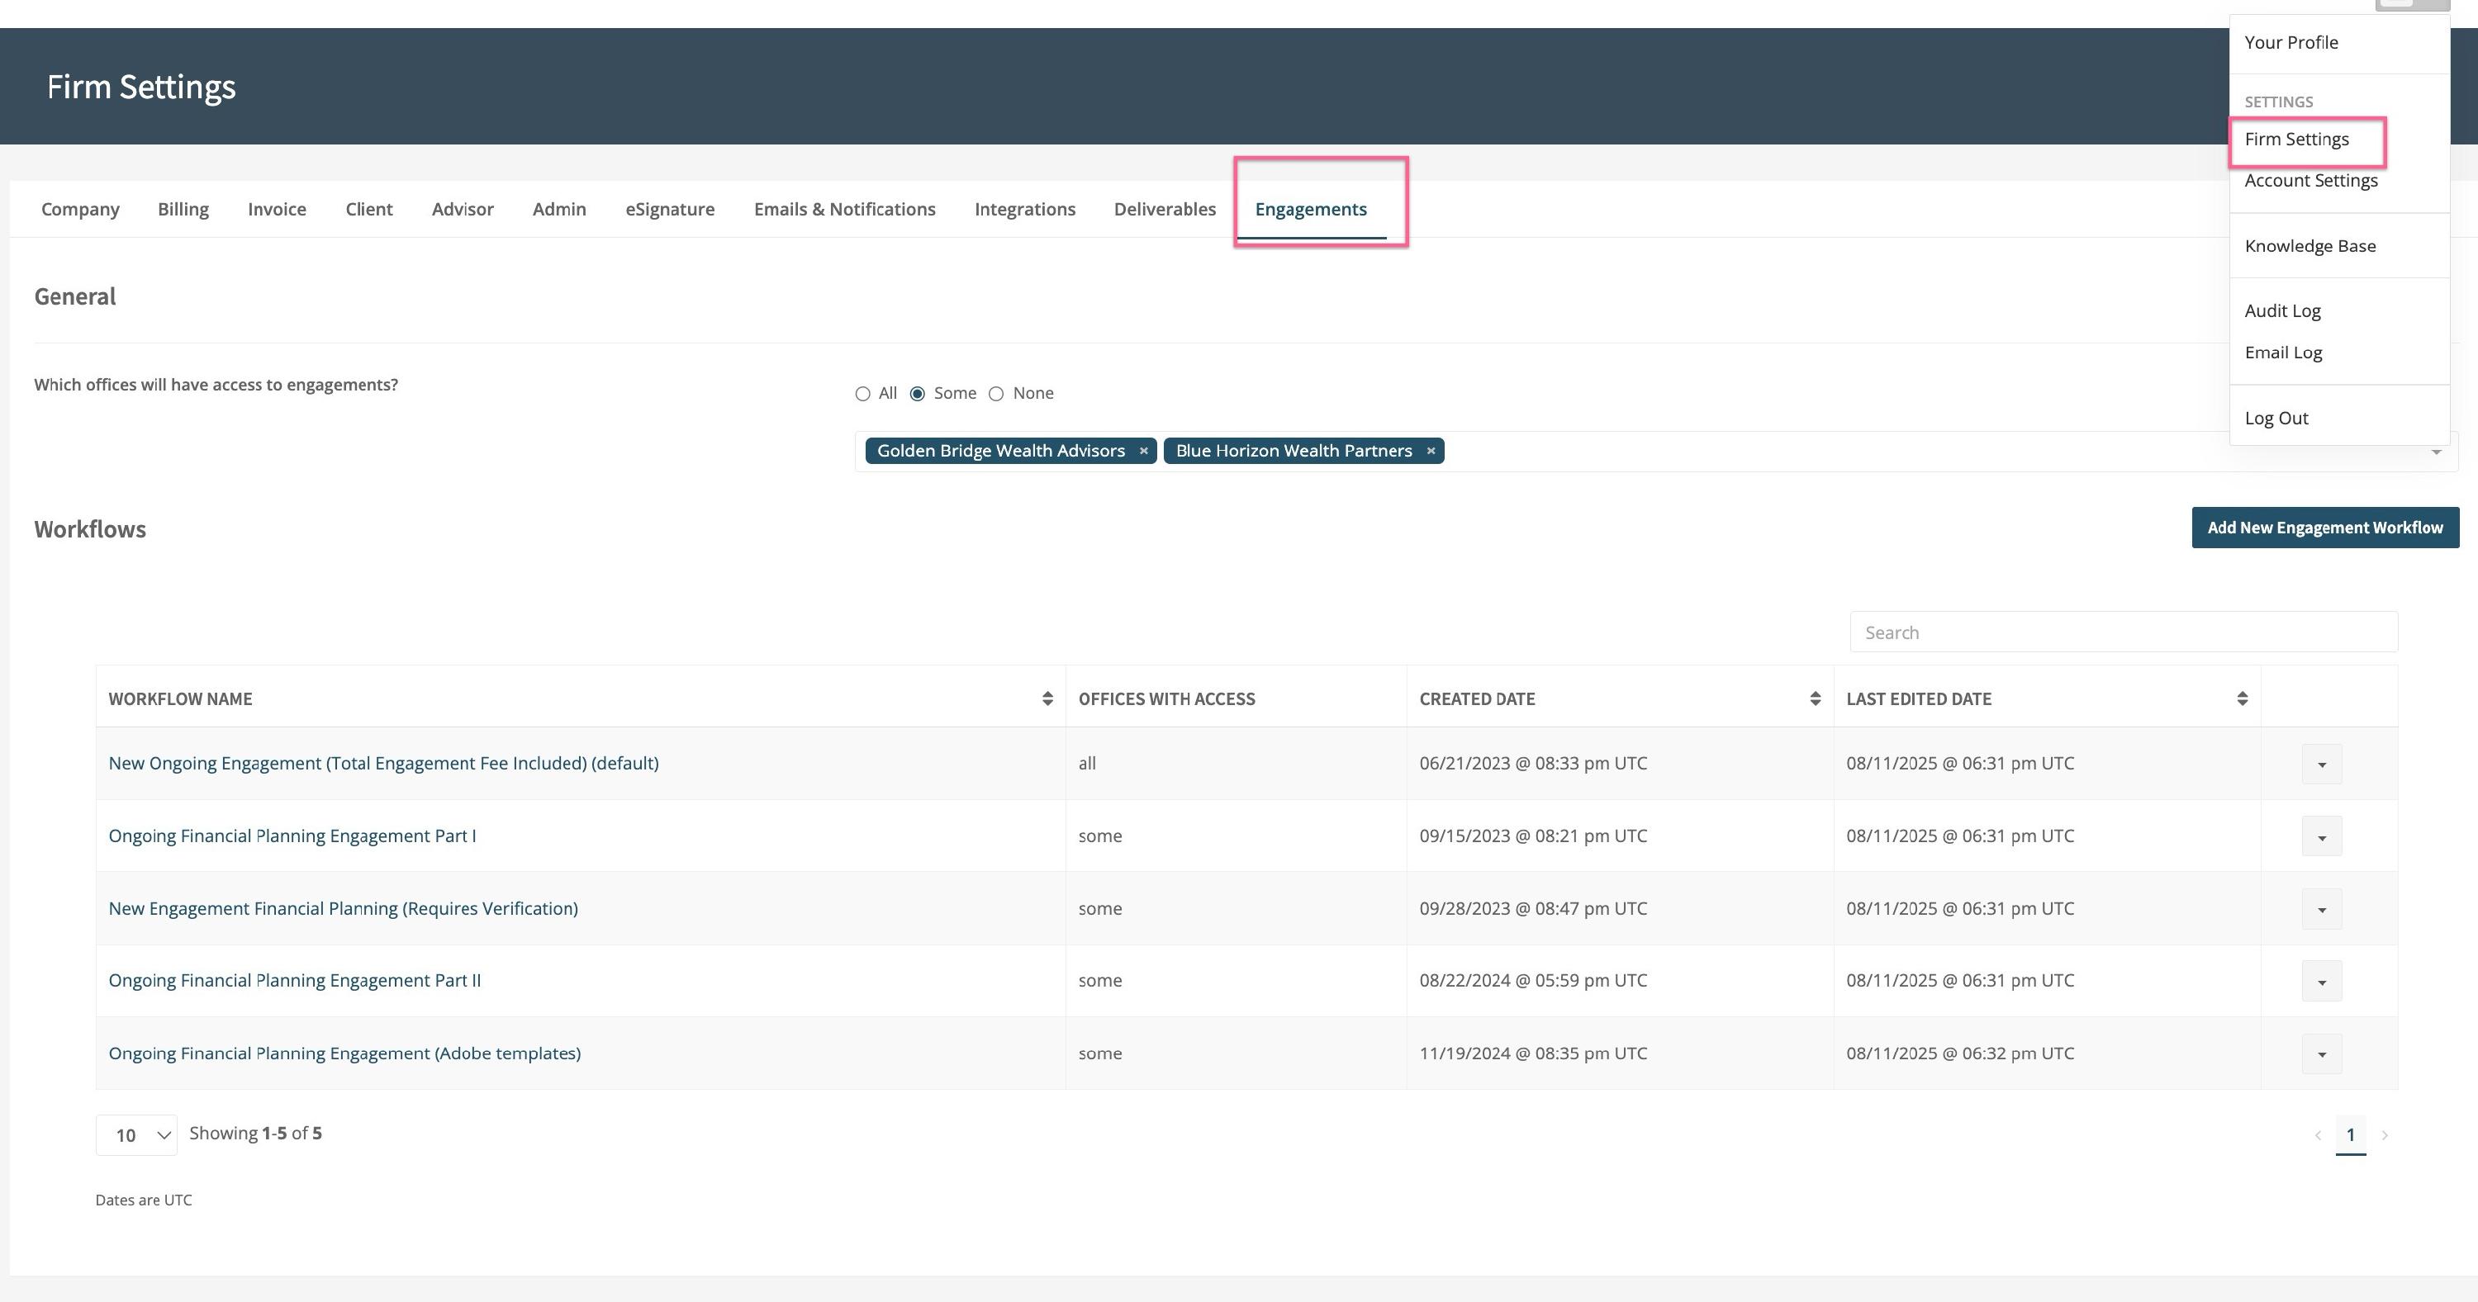The height and width of the screenshot is (1302, 2478).
Task: Switch to the Billing tab
Action: coord(183,210)
